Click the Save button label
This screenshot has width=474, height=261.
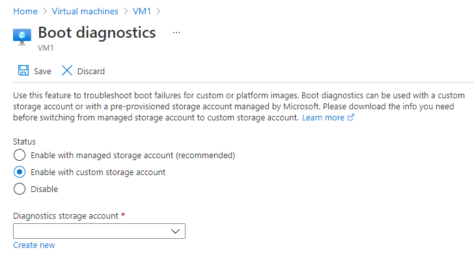coord(42,72)
